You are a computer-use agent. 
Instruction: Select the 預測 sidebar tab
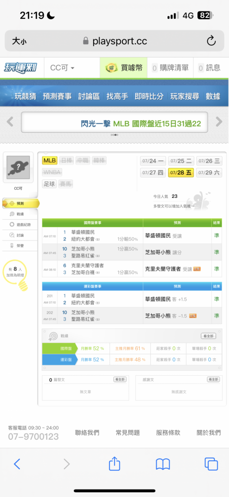coord(20,203)
